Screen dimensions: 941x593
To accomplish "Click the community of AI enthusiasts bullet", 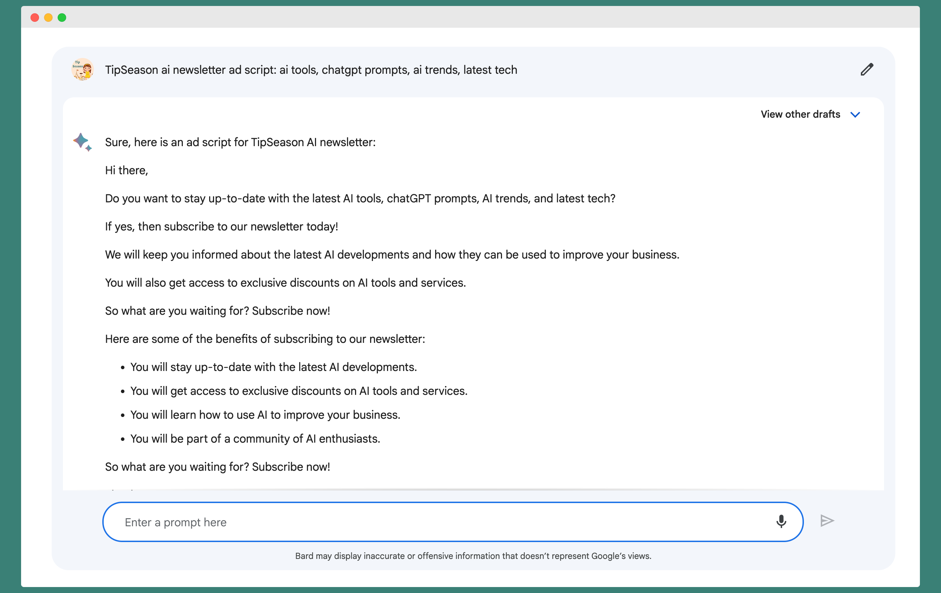I will 255,439.
